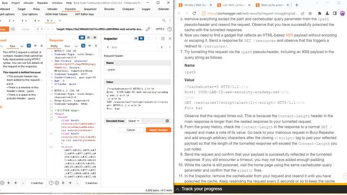
Task: Open response search help question icon
Action: coord(51,183)
